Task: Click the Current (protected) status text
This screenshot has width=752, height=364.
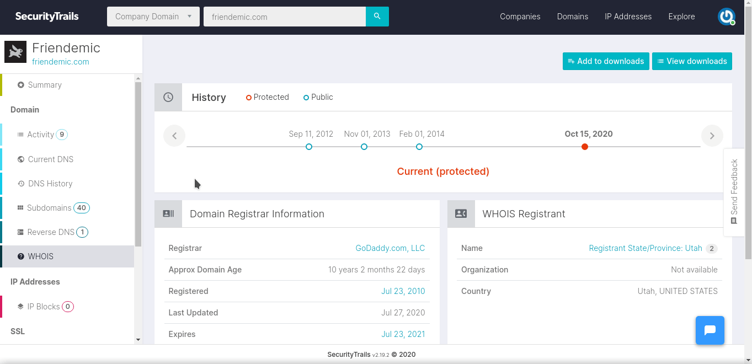Action: pyautogui.click(x=443, y=172)
